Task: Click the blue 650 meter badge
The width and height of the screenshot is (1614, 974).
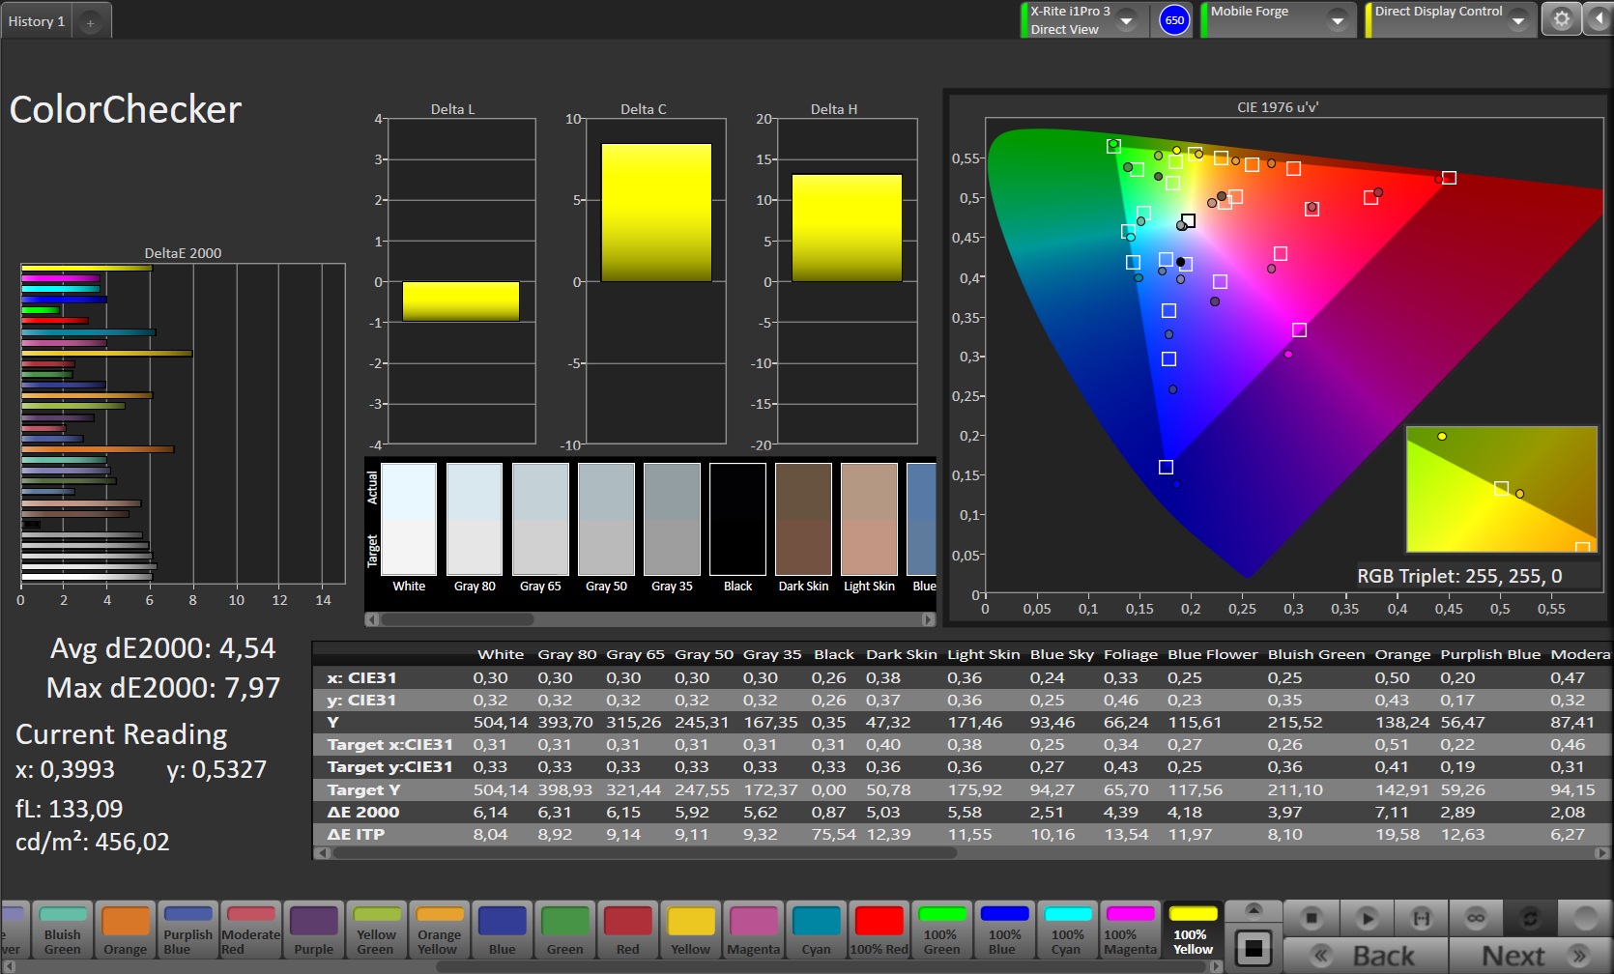Action: click(x=1174, y=20)
